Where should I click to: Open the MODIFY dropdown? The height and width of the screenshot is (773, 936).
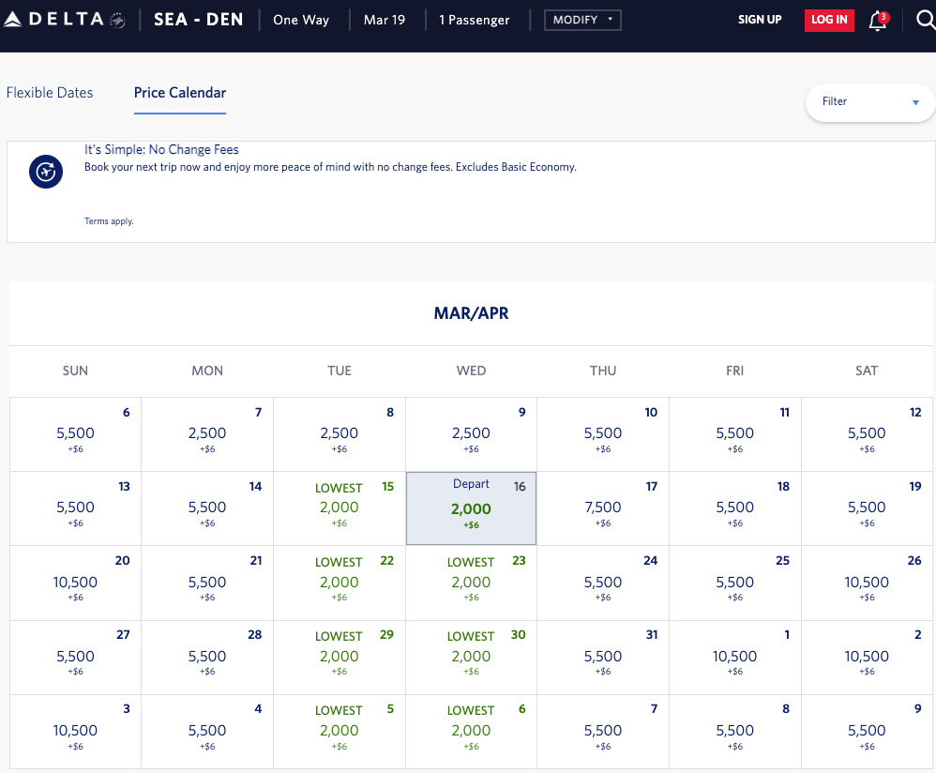[581, 20]
